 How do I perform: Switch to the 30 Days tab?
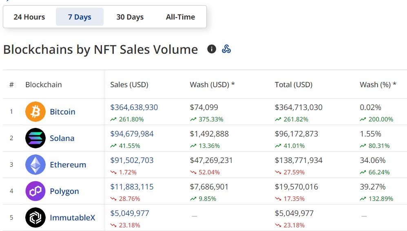[x=130, y=17]
